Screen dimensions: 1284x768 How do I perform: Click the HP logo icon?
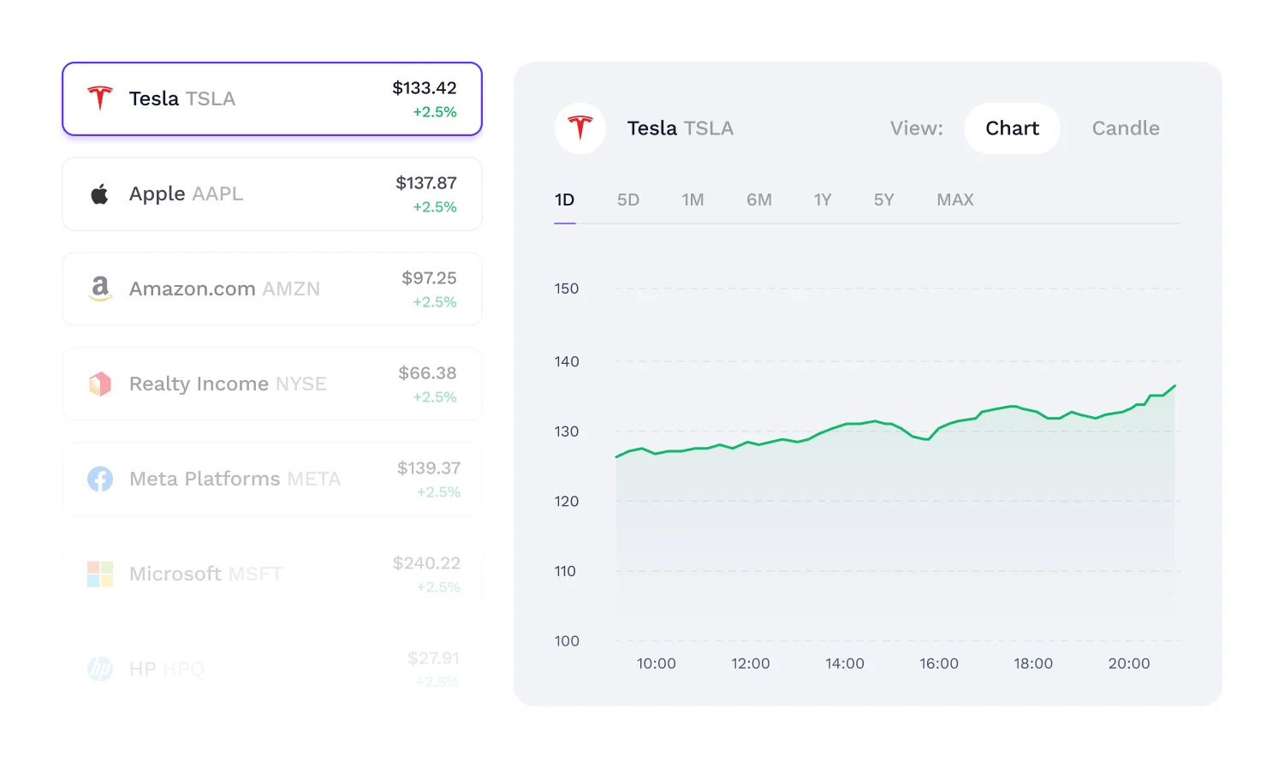(x=100, y=669)
